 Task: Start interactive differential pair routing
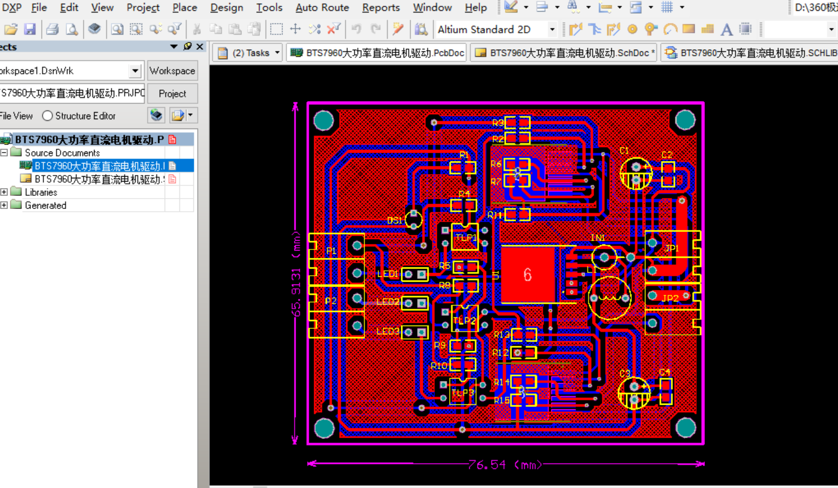coord(594,29)
